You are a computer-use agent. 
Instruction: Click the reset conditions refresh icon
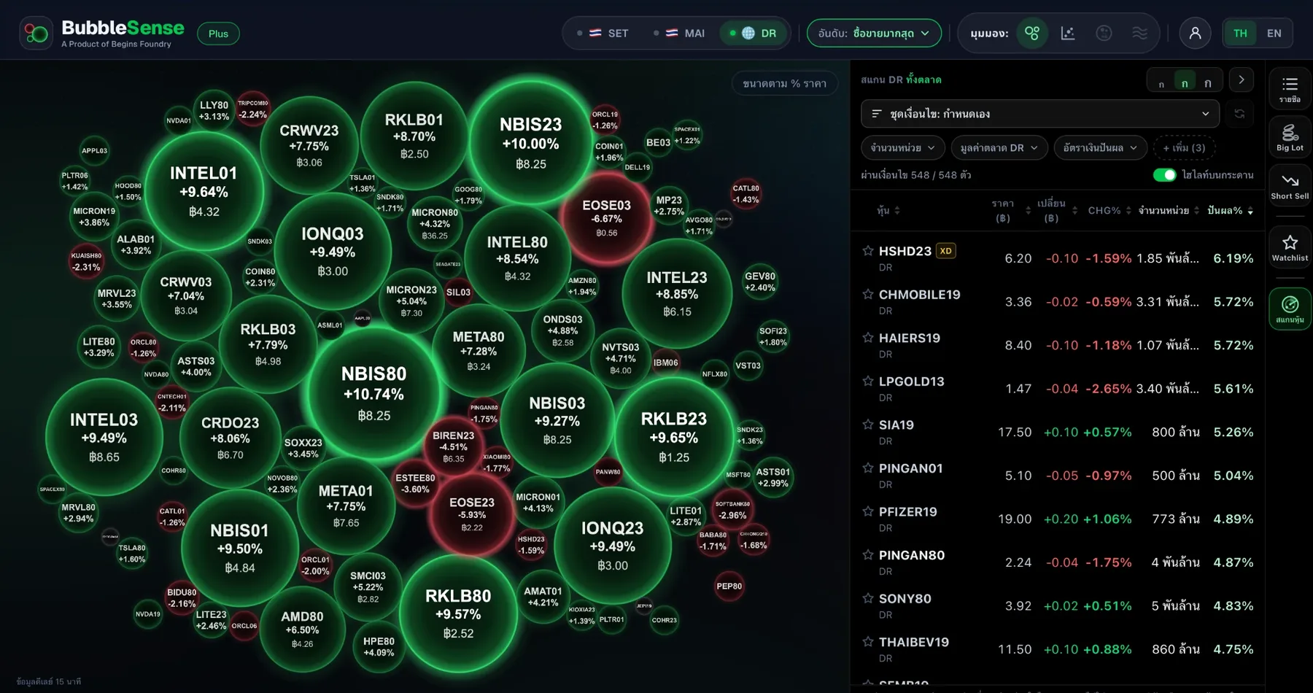point(1239,114)
